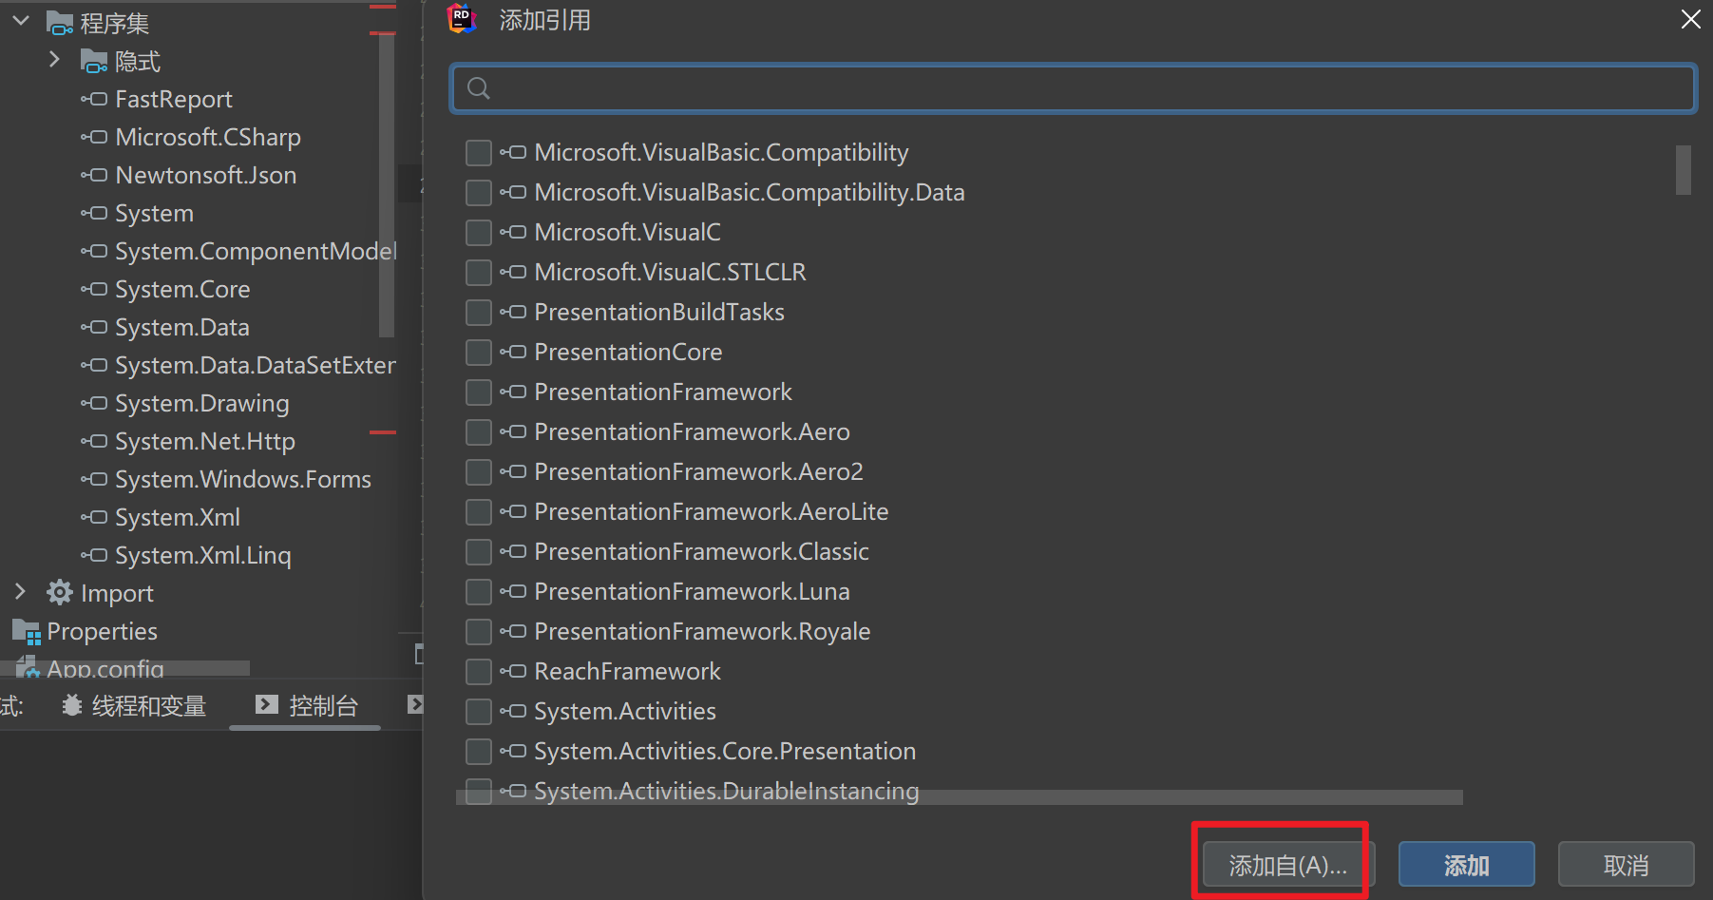Open the 线程和变量 tab
The height and width of the screenshot is (900, 1713).
[x=134, y=705]
